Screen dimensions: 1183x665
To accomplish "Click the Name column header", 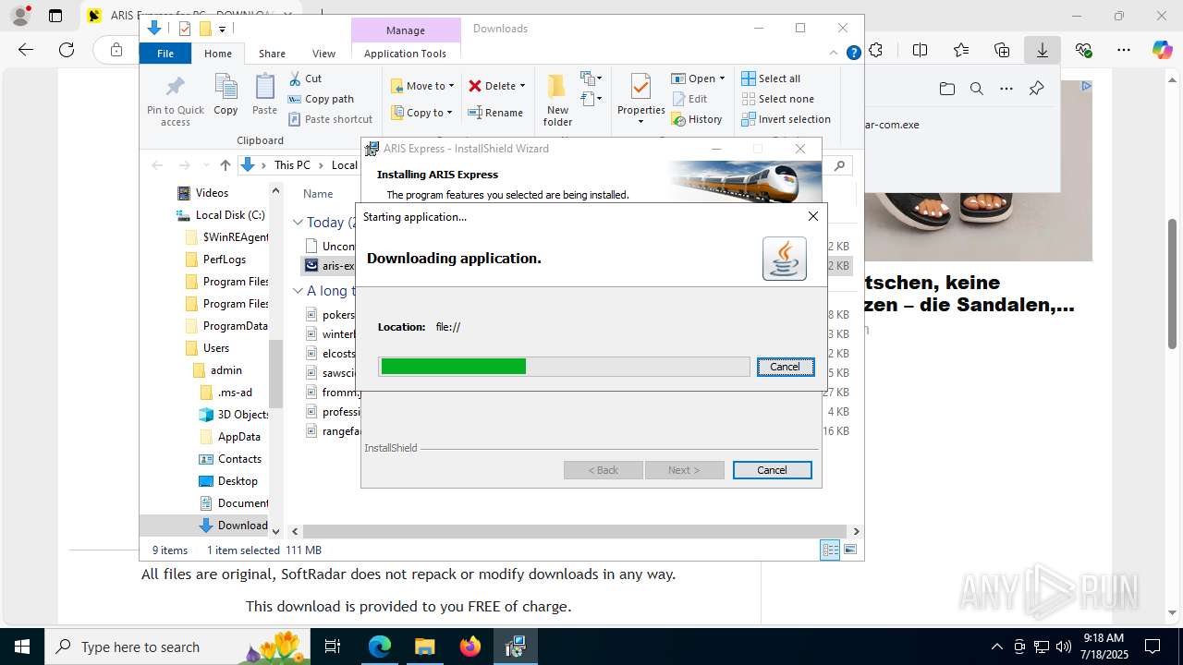I will coord(318,194).
